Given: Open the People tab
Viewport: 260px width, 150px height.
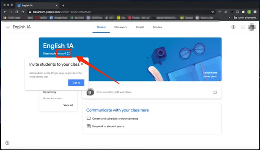Looking at the screenshot, I should coord(140,27).
